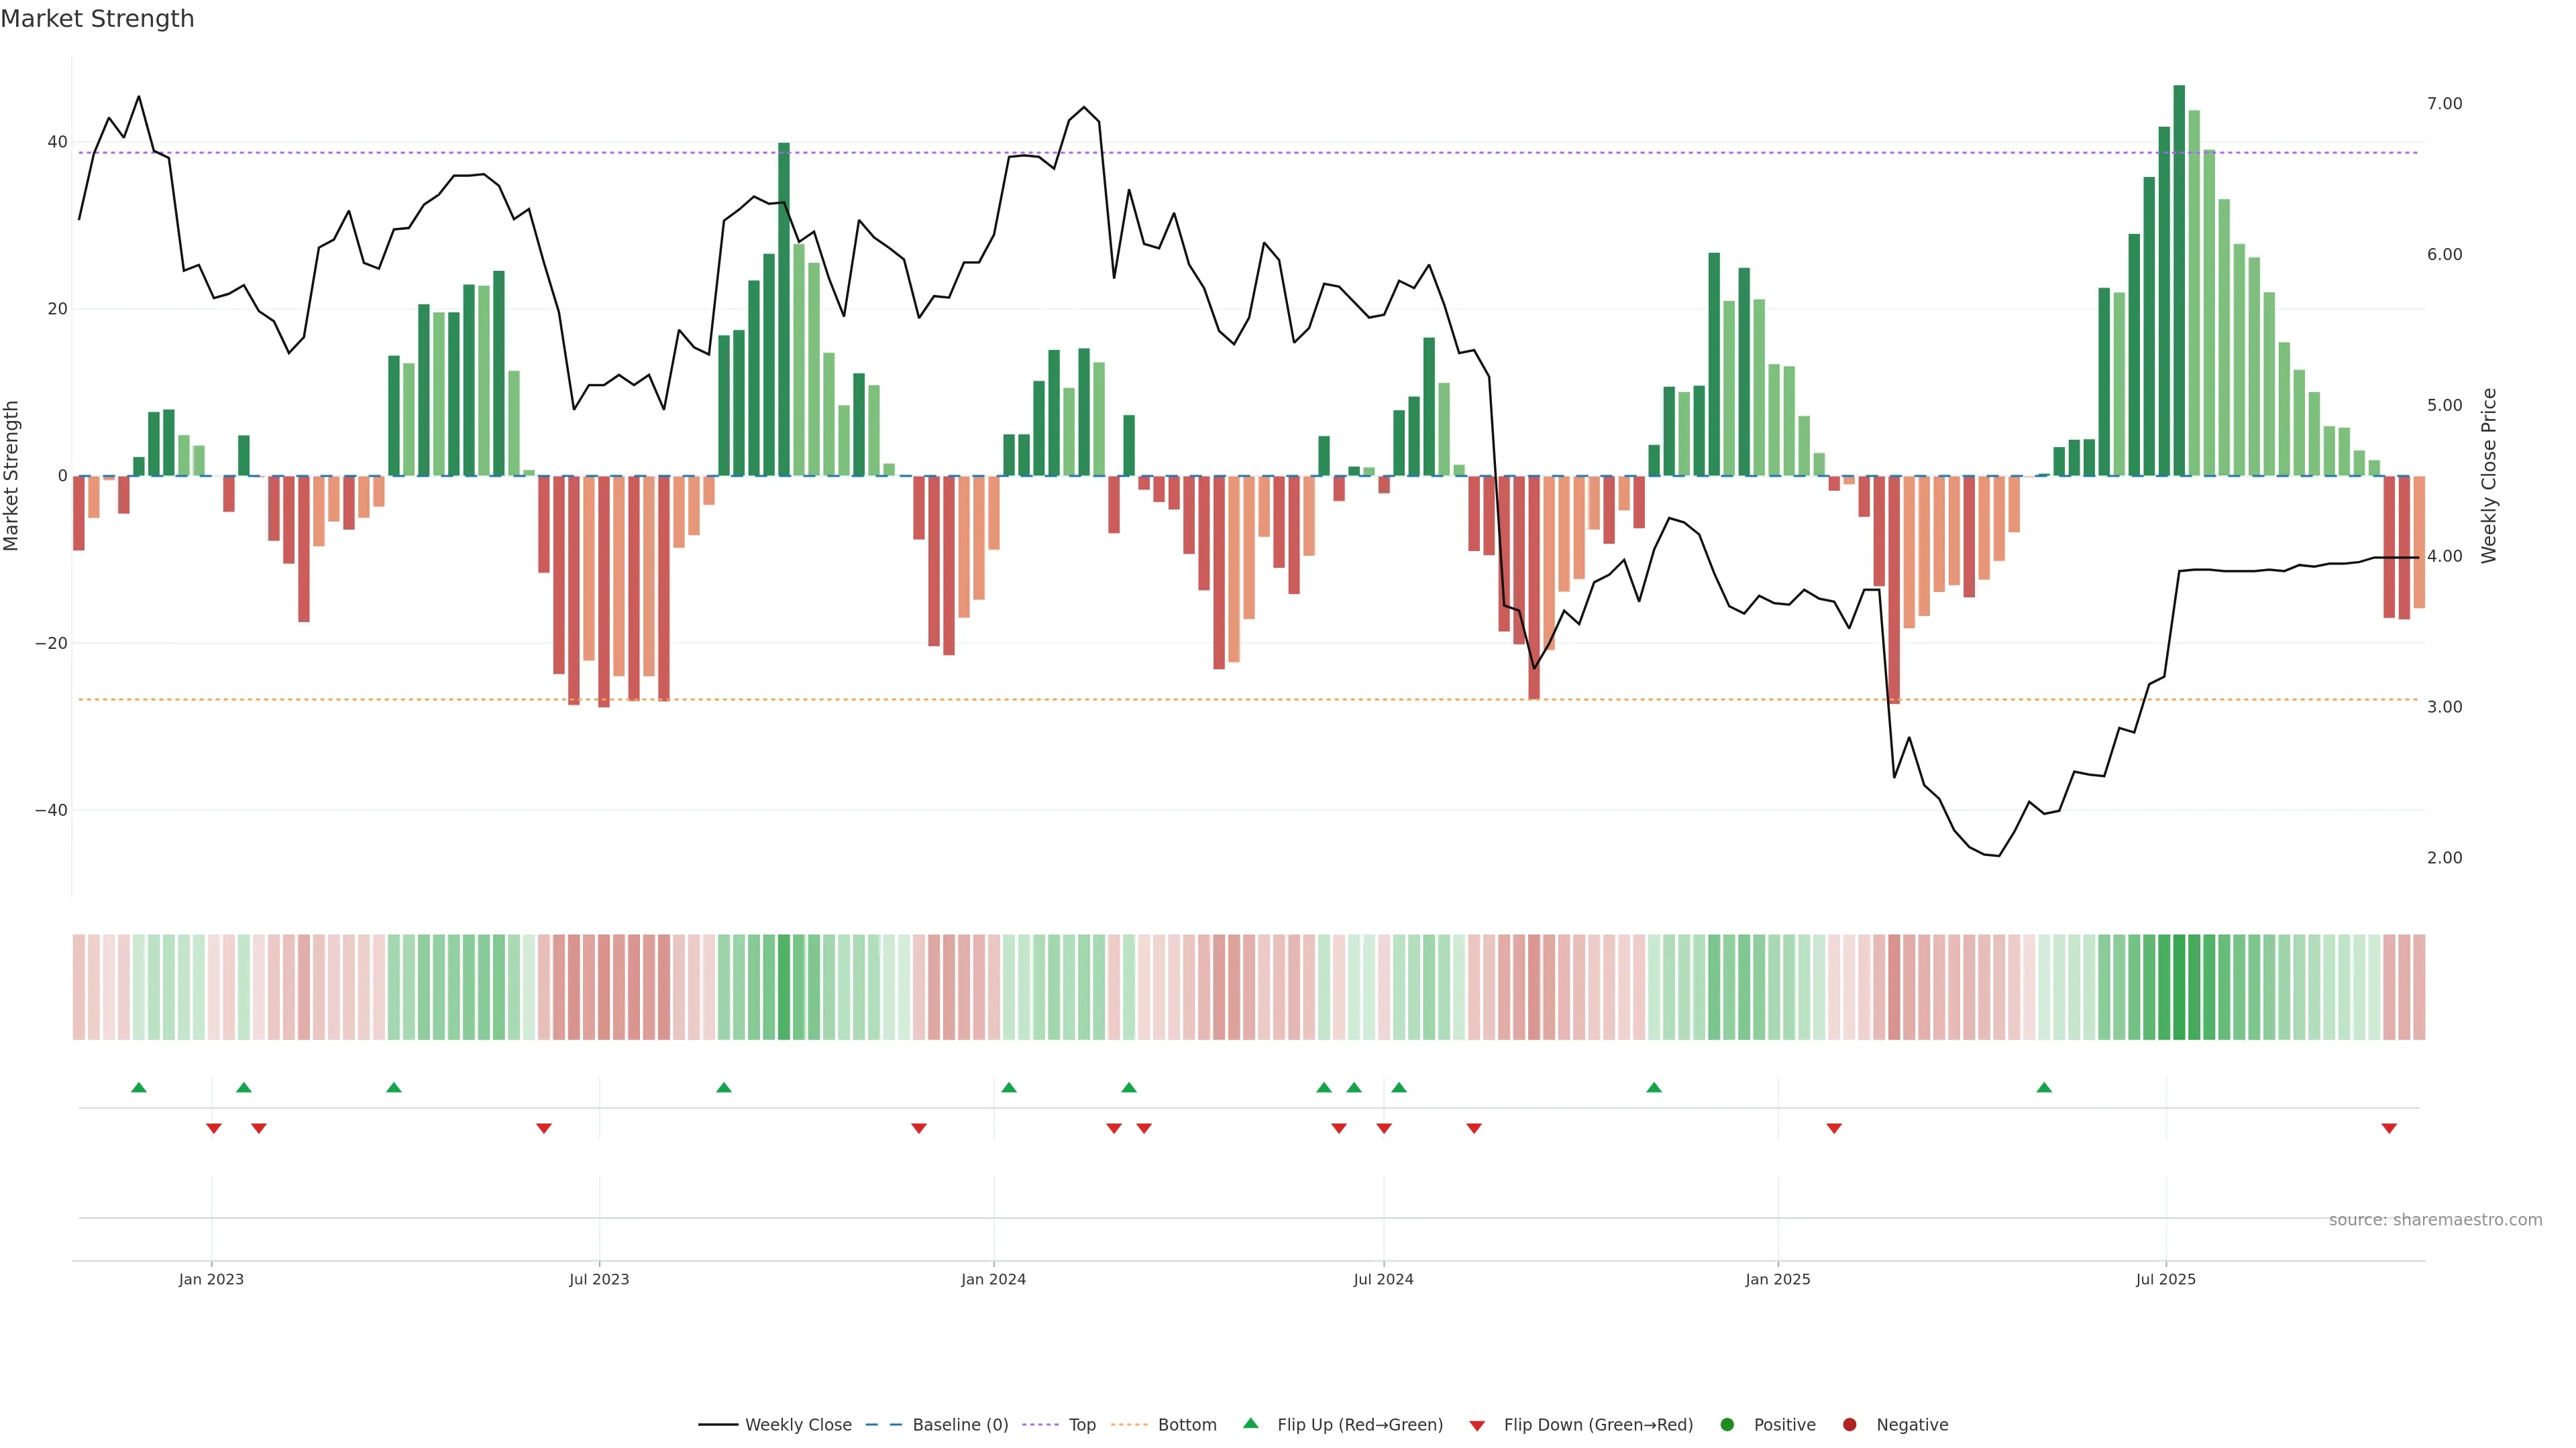Click the Weekly Close Price axis title

tap(2489, 476)
